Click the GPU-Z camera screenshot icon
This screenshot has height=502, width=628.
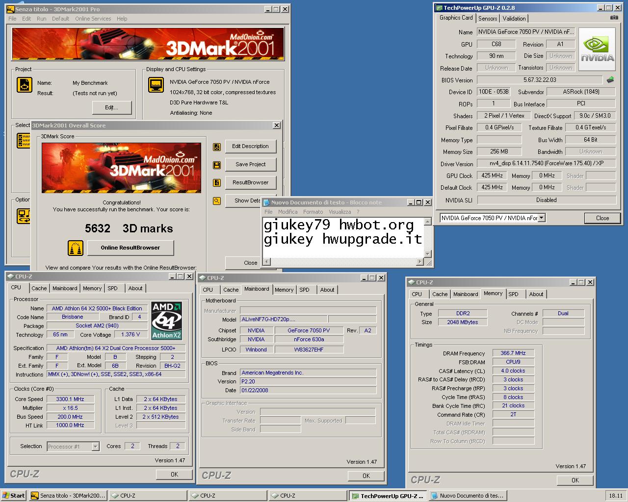614,18
